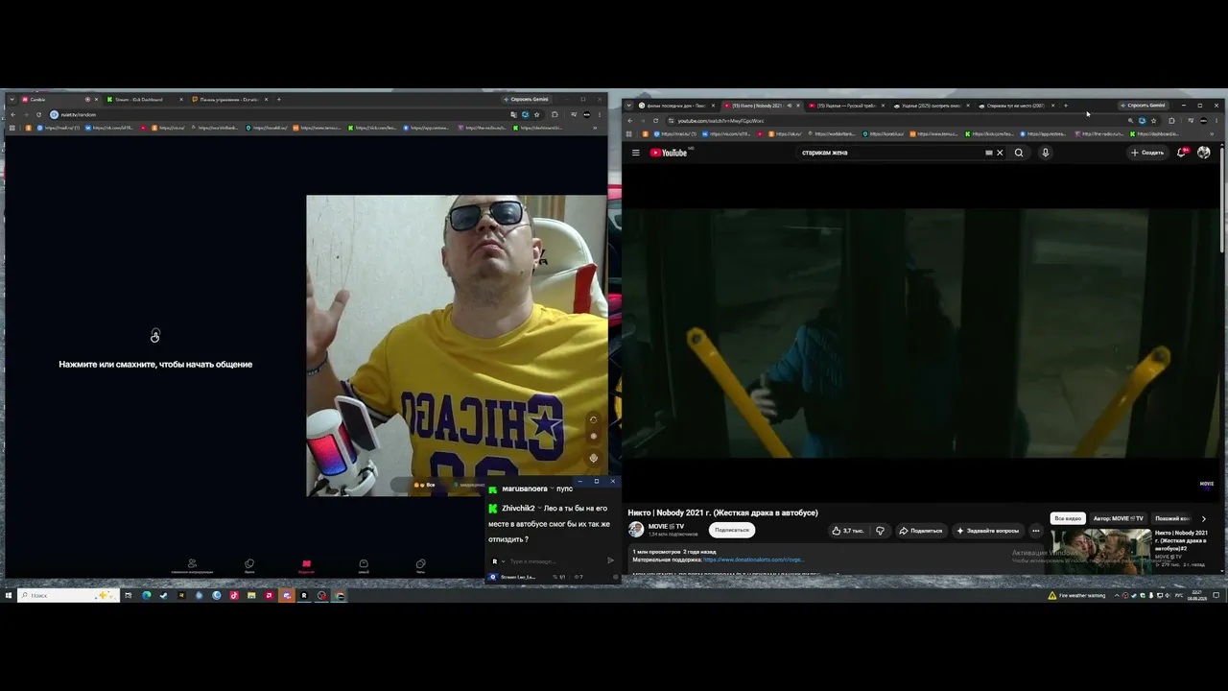Image resolution: width=1228 pixels, height=691 pixels.
Task: Open more actions menu under the video
Action: 1035,531
